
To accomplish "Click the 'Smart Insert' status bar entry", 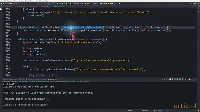I will click(x=145, y=110).
